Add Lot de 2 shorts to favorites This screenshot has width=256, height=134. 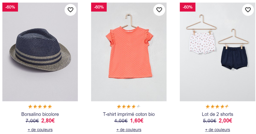pyautogui.click(x=248, y=10)
